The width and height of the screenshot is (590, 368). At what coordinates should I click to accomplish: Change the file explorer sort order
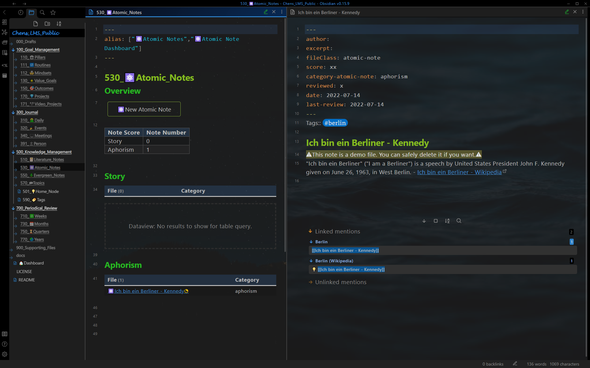[x=59, y=24]
